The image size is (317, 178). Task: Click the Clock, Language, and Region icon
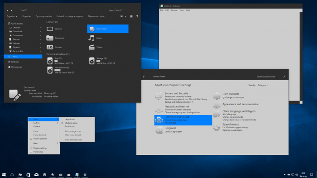(217, 114)
